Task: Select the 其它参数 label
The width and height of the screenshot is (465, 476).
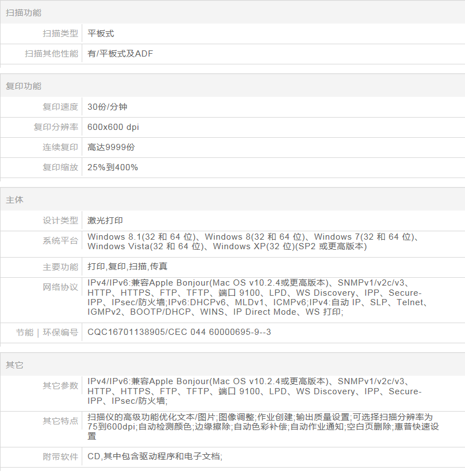Action: coord(60,385)
